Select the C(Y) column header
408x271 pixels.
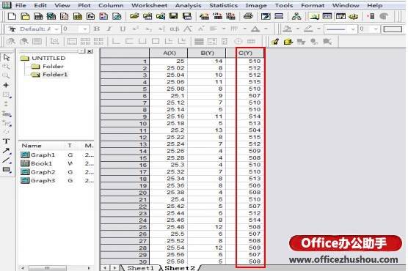pos(245,53)
